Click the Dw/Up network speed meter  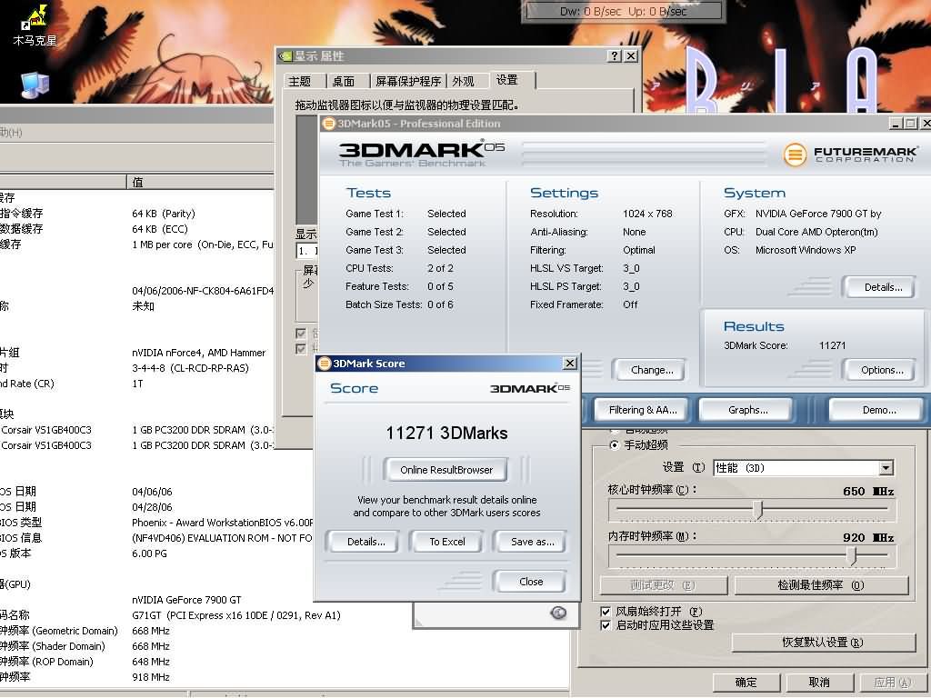(x=624, y=11)
